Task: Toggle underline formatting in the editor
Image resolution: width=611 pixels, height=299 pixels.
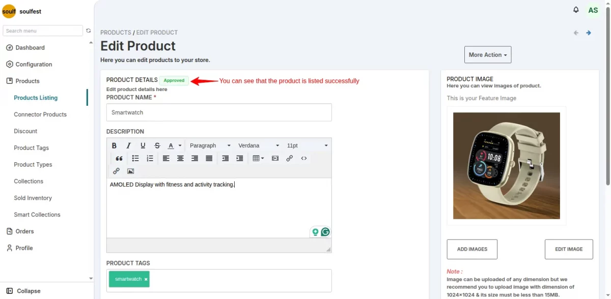Action: point(143,145)
